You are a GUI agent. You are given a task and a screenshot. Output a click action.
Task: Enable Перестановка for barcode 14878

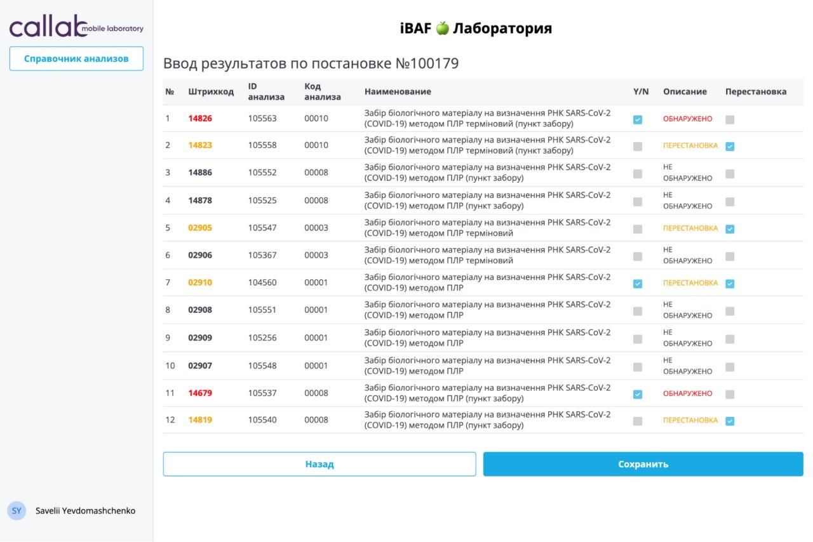pyautogui.click(x=730, y=201)
